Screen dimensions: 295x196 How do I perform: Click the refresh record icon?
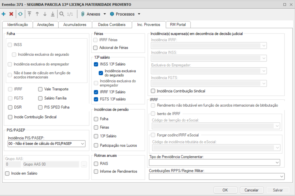tap(20, 14)
